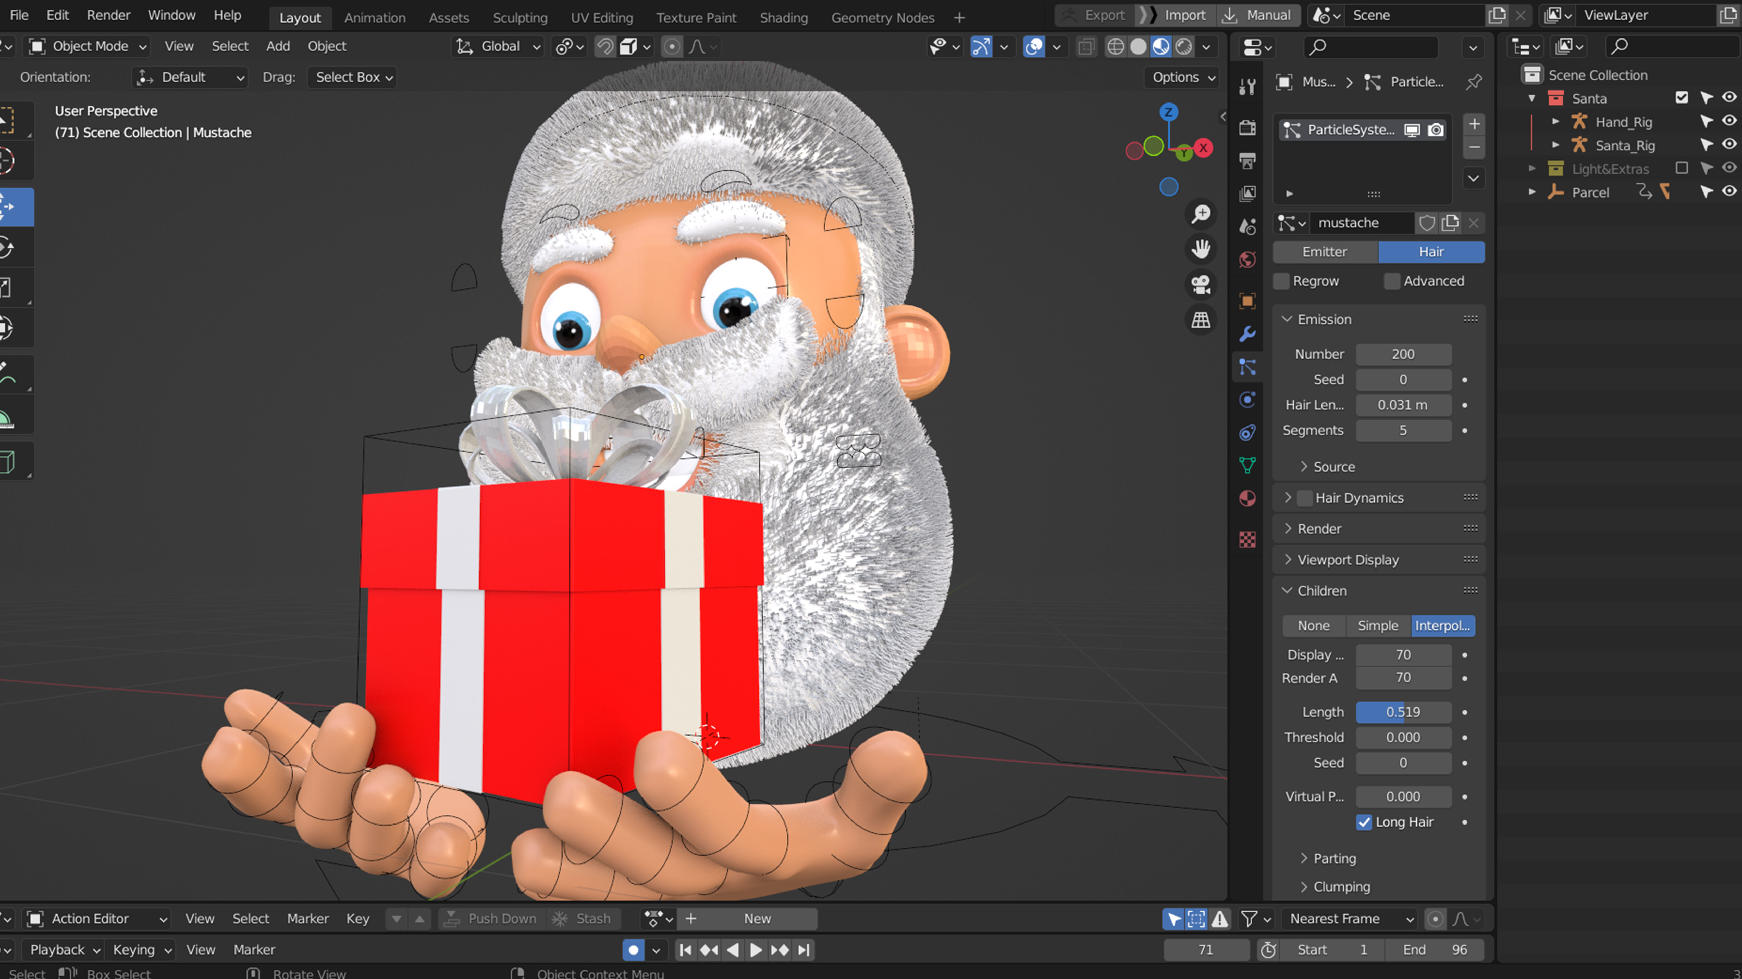Open the Particle properties tab
The width and height of the screenshot is (1742, 979).
(x=1247, y=367)
